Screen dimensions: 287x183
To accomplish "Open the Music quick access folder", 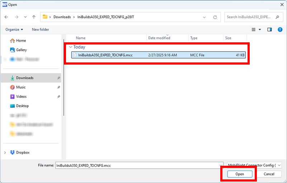I will coord(21,87).
